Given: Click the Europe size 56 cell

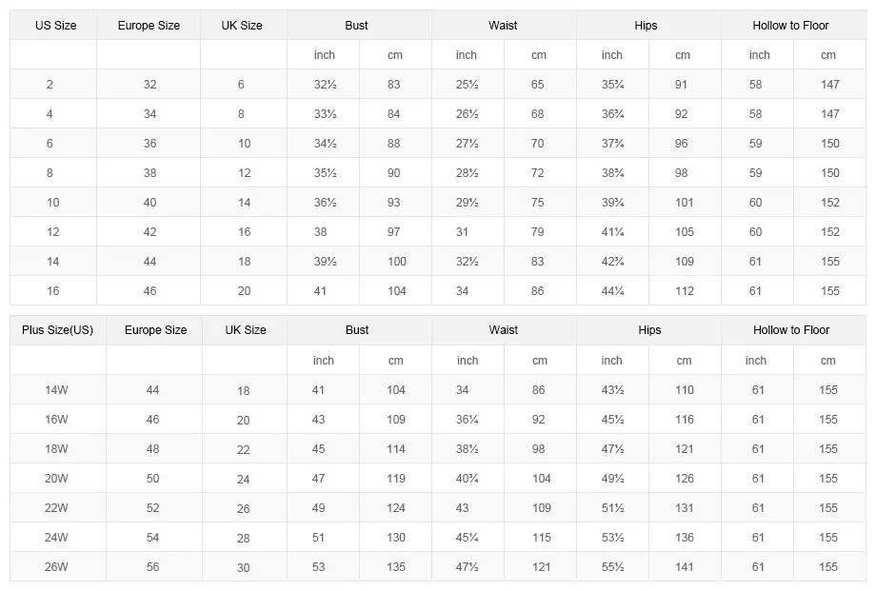Looking at the screenshot, I should (x=153, y=567).
